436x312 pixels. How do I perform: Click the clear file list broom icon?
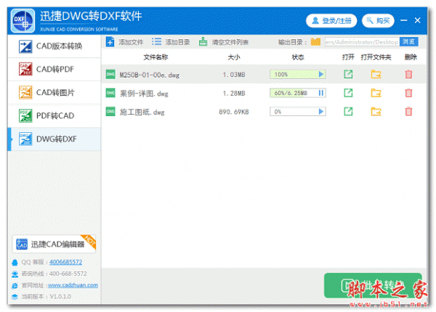(x=203, y=42)
